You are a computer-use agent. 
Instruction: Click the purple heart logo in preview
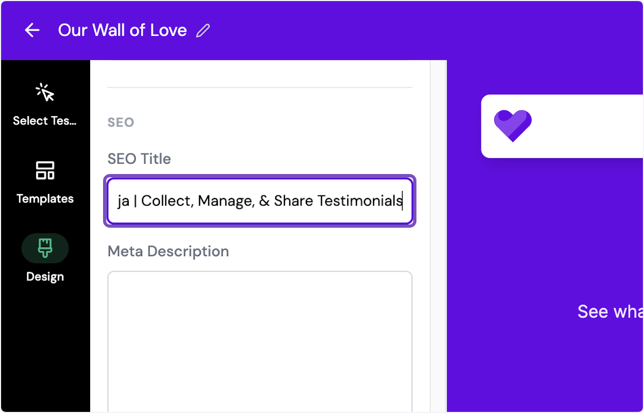tap(513, 126)
